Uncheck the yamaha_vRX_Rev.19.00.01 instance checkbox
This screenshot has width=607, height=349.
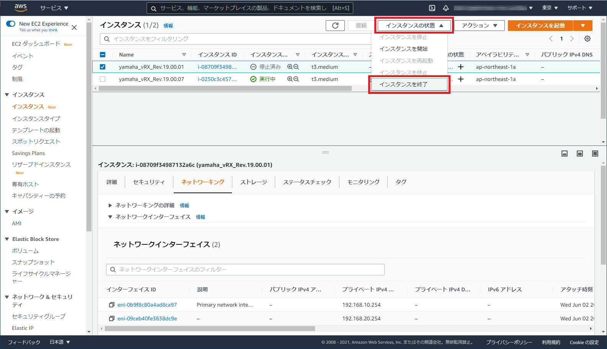pos(103,67)
